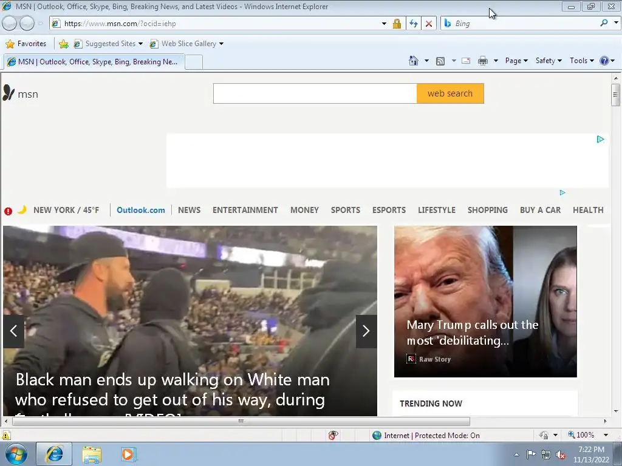
Task: Click the Read Mail envelope icon
Action: [x=466, y=61]
